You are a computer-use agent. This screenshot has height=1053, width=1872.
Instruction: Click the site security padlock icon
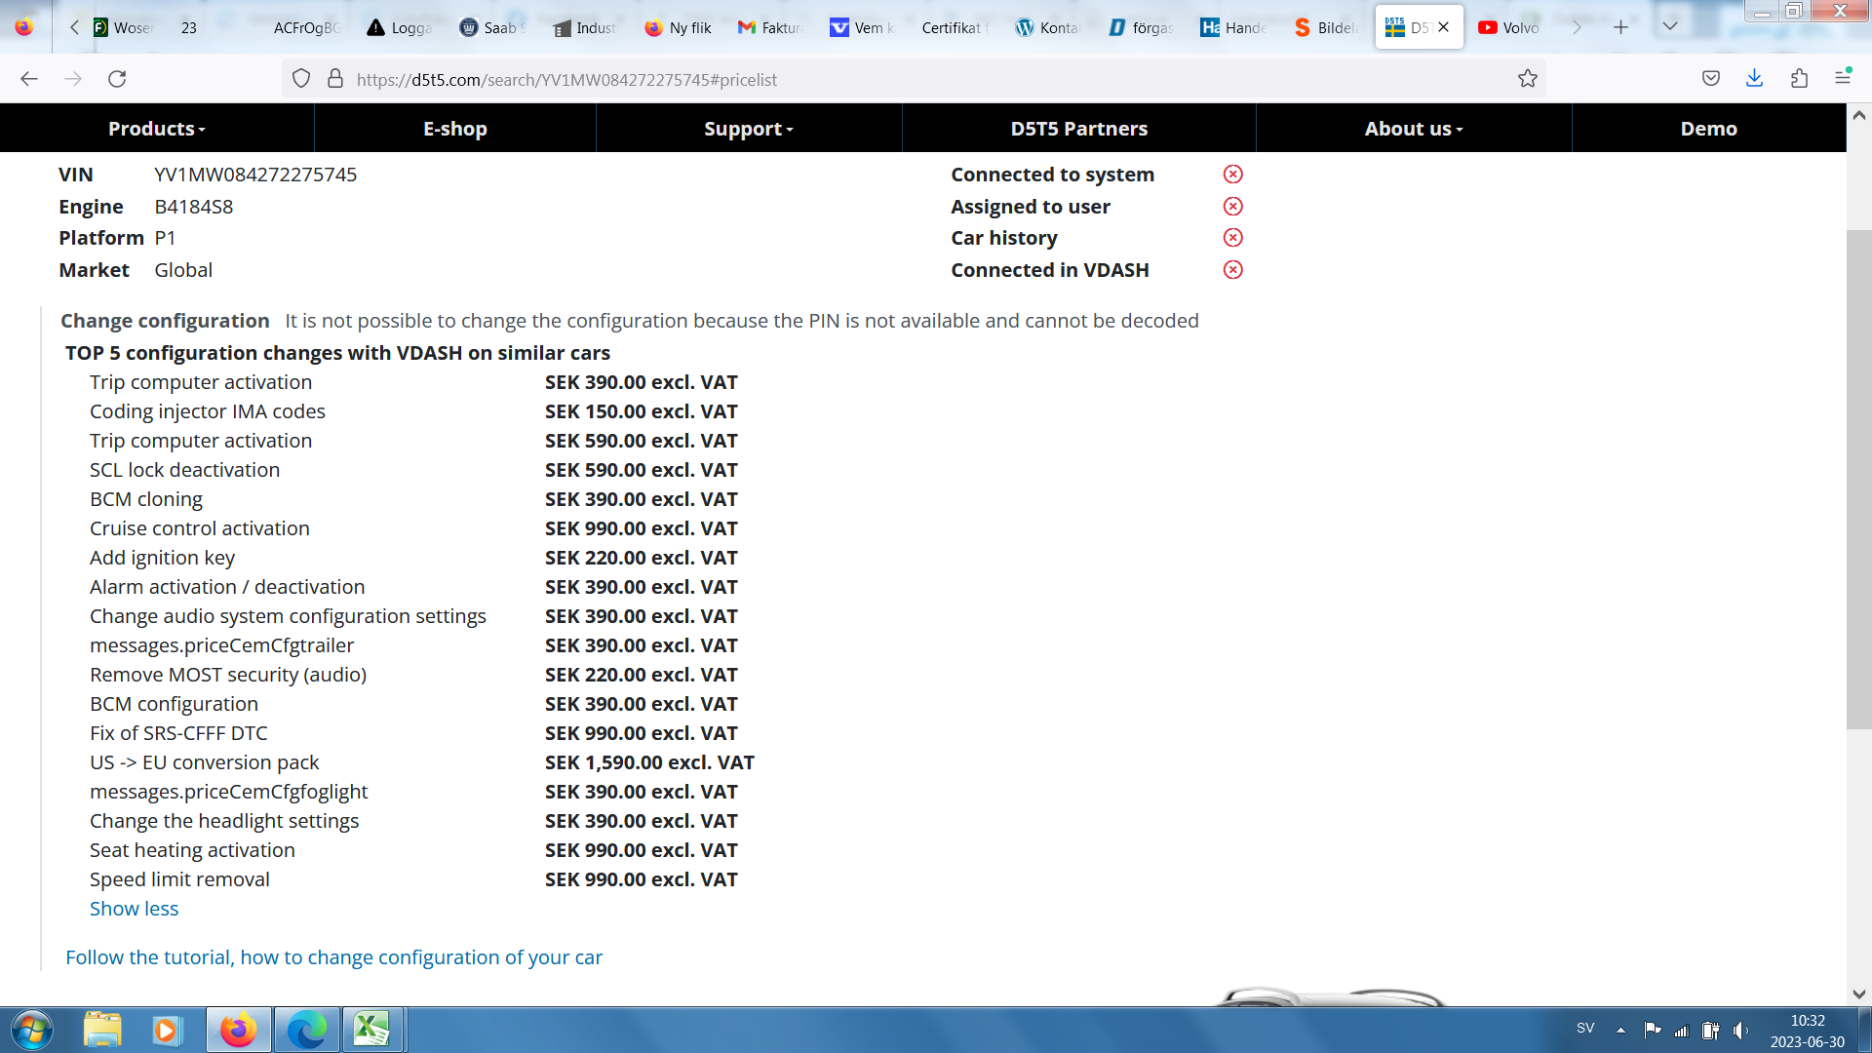pyautogui.click(x=335, y=79)
